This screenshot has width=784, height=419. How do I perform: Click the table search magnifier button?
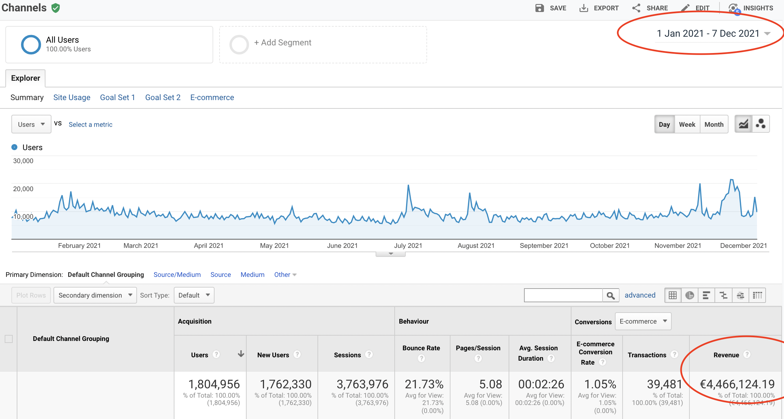pos(611,295)
